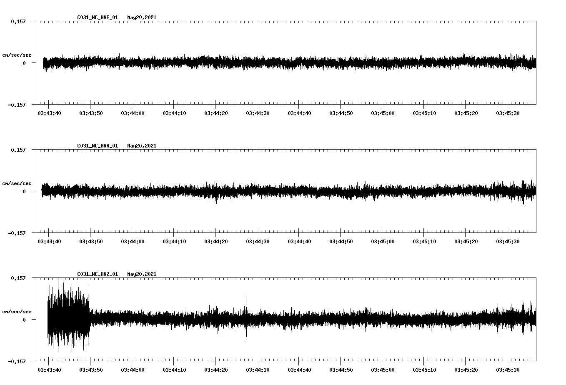Click the May20,2021 date on the HNZ plot
566x385 pixels.
(x=142, y=274)
